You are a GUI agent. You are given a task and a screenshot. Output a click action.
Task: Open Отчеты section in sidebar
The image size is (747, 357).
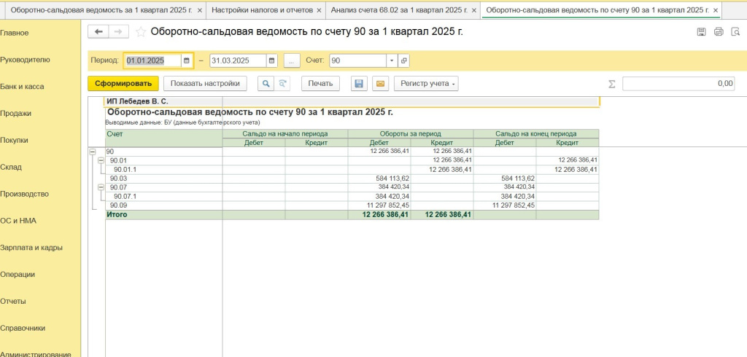13,302
